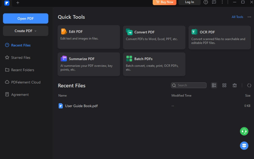The image size is (254, 159).
Task: Click the All Tools link
Action: point(237,17)
